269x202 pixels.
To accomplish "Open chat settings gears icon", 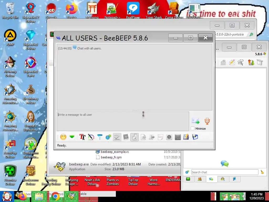I will click(108, 137).
